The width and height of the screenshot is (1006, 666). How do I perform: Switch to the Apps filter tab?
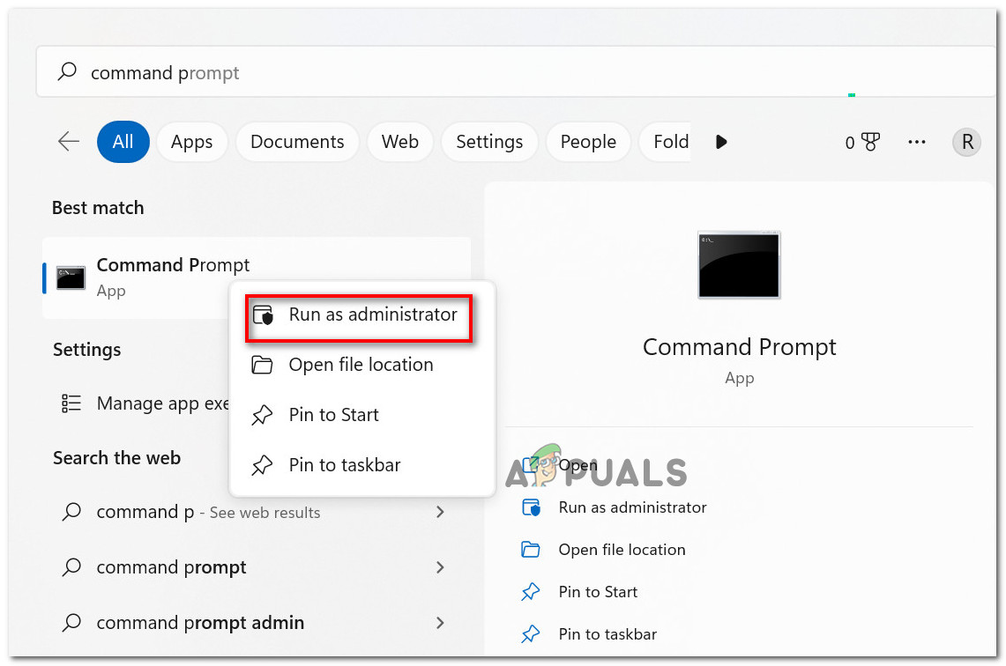191,142
